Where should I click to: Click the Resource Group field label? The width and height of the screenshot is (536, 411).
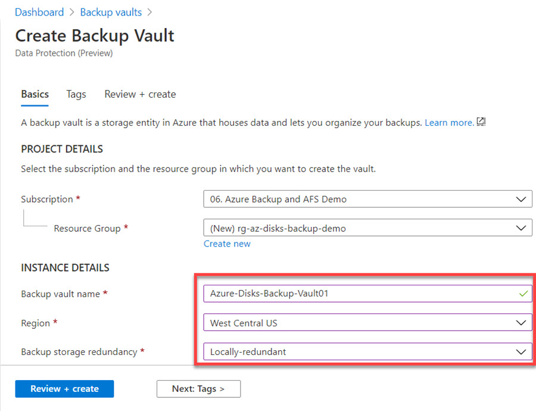click(87, 228)
